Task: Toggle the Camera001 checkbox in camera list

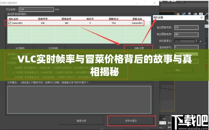Action: point(10,23)
